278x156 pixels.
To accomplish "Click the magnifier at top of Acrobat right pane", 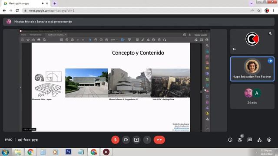I will pos(207,45).
